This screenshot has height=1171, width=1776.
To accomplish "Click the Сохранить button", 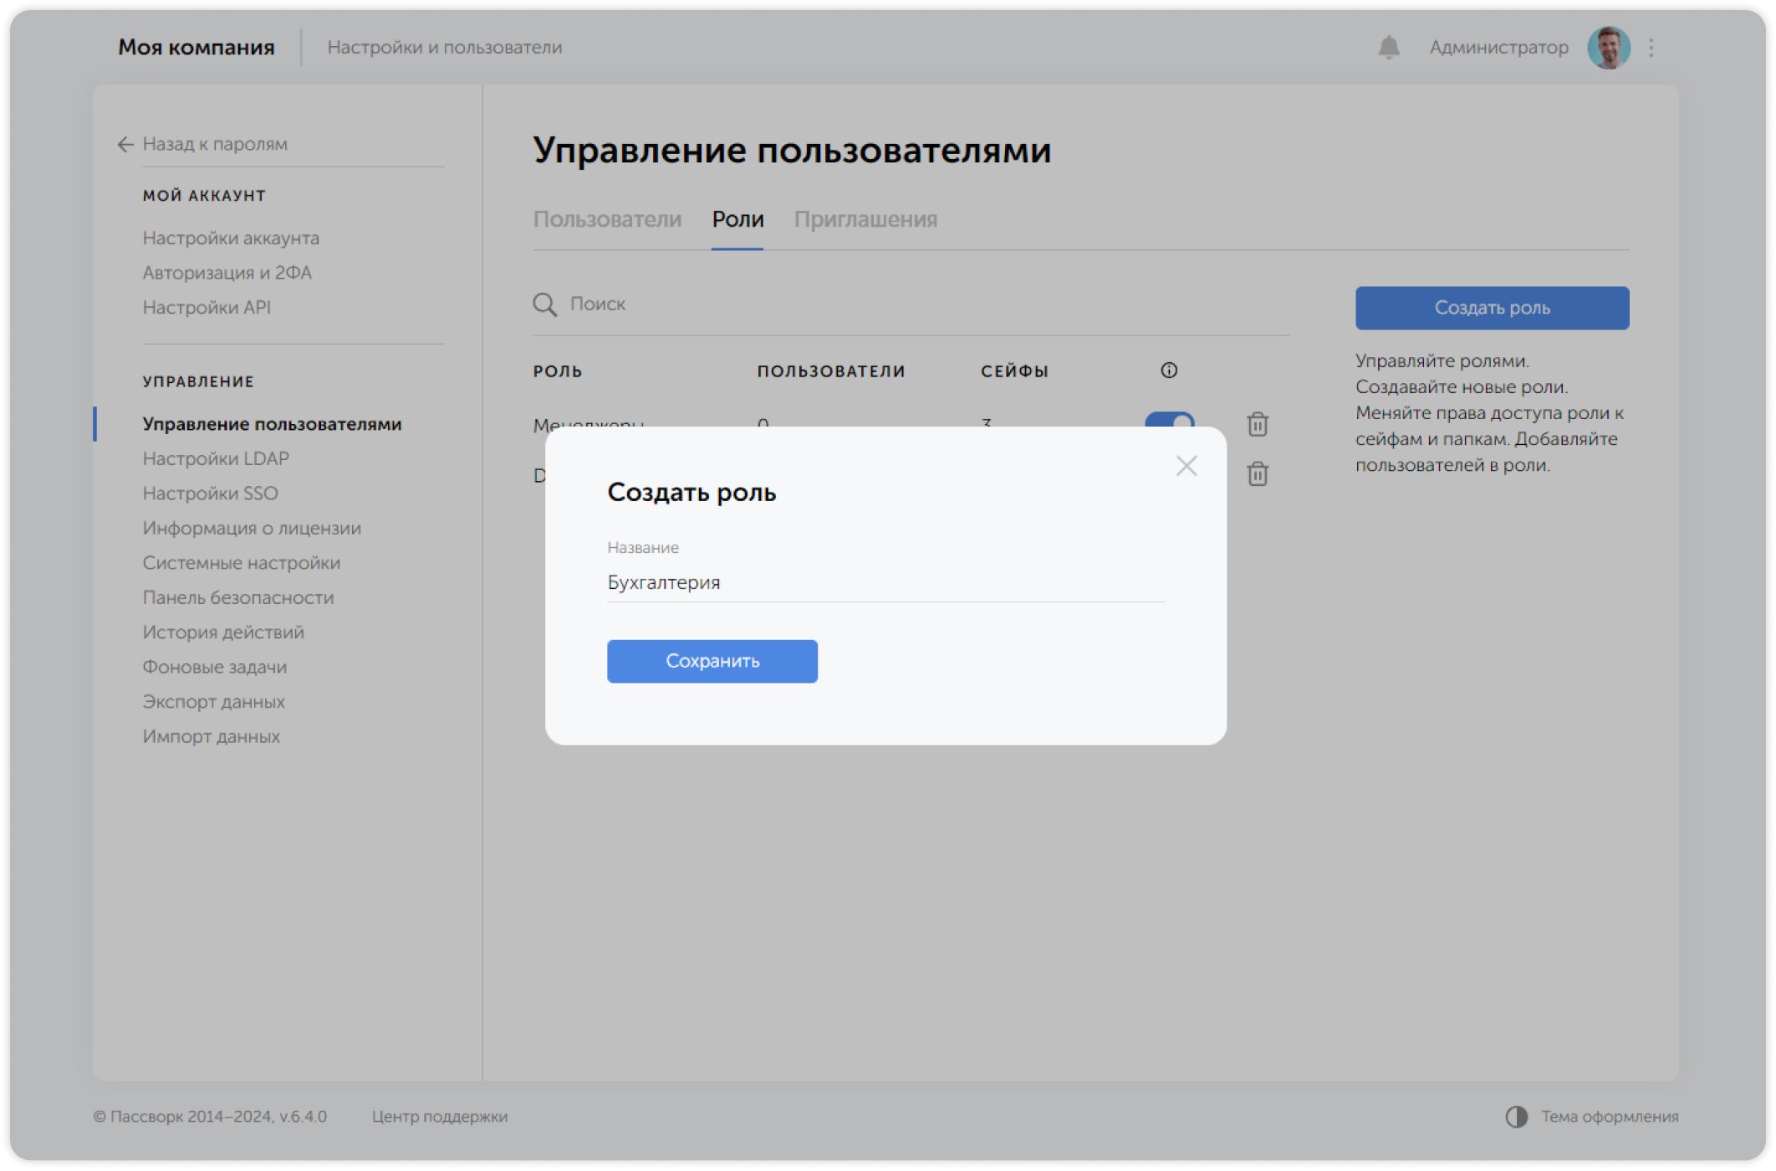I will (x=712, y=661).
